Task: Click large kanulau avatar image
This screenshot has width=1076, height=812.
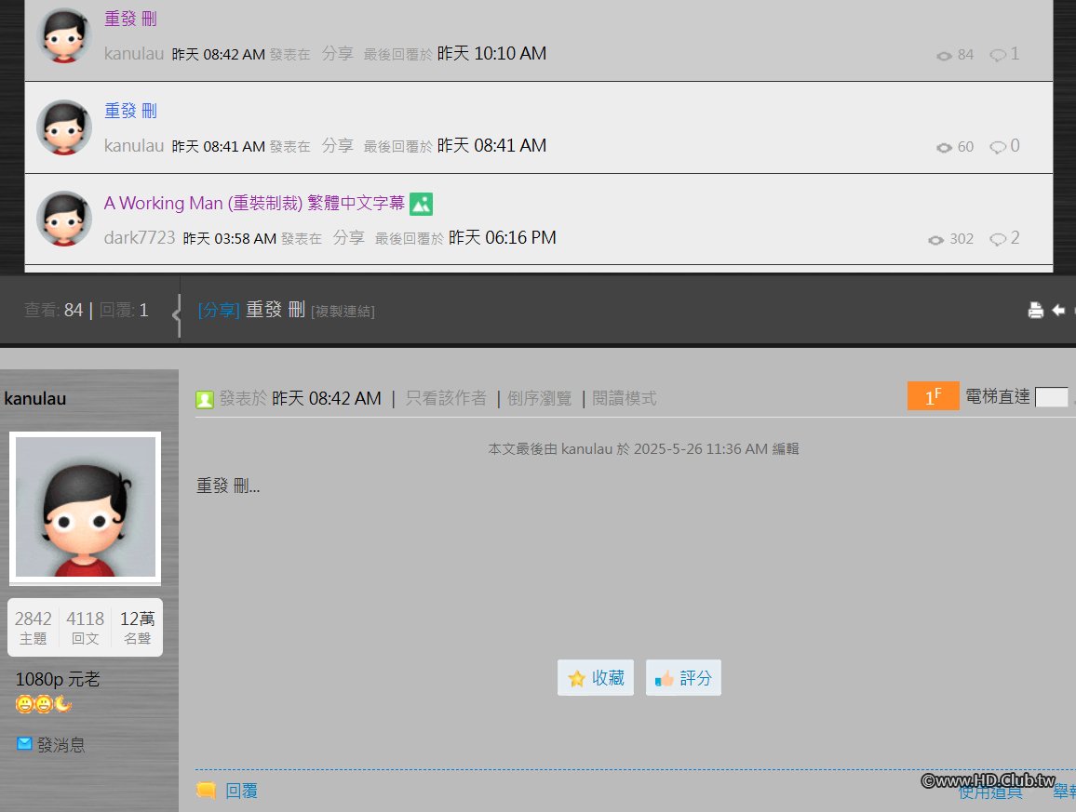Action: coord(85,508)
